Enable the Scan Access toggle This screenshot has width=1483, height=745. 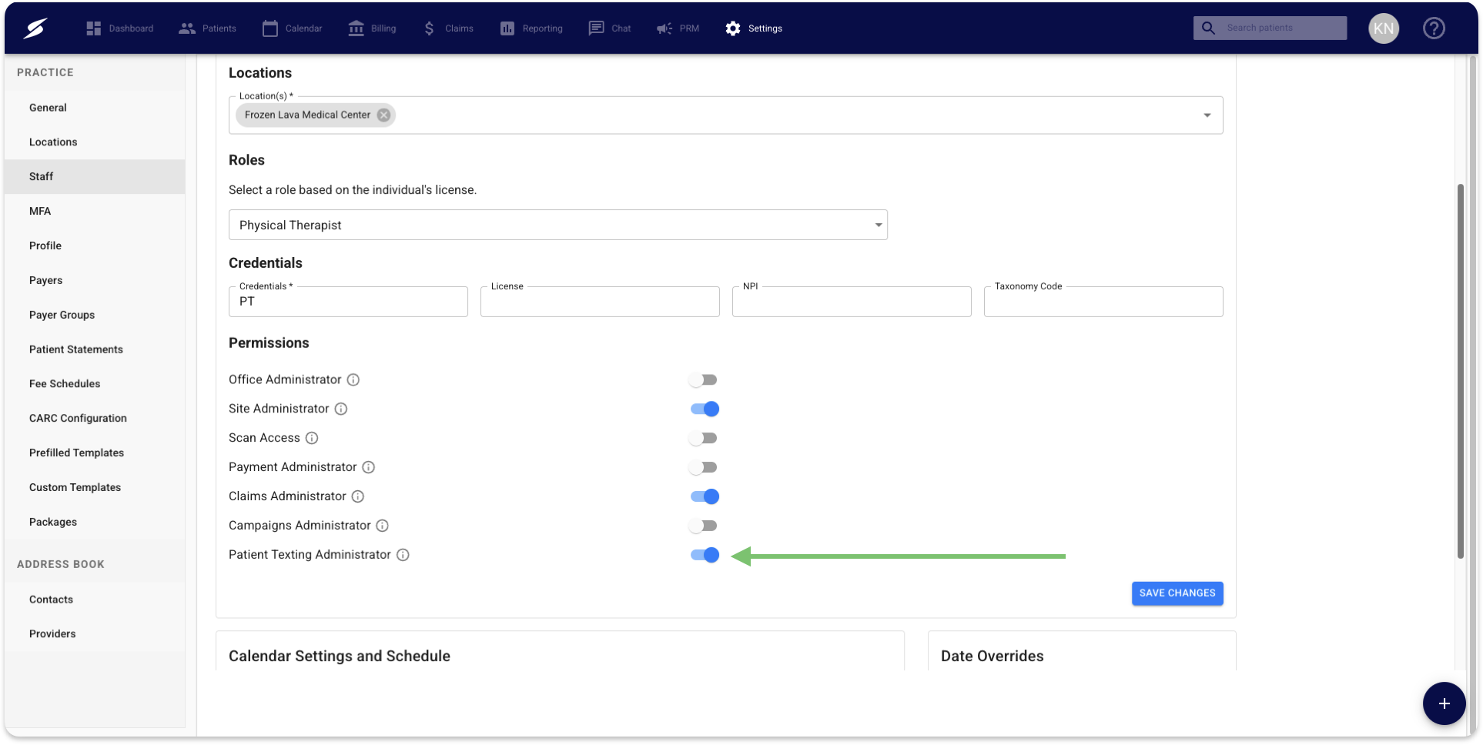click(x=703, y=438)
